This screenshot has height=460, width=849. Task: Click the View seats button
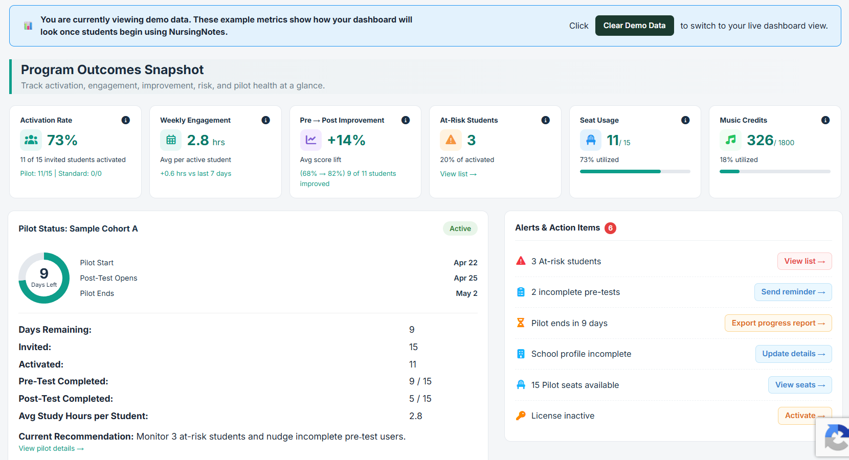(800, 385)
